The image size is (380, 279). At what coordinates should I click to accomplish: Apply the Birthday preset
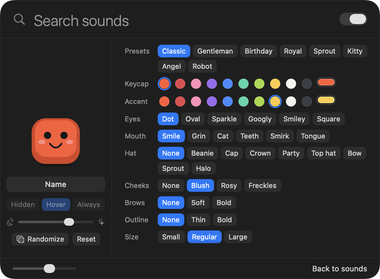pos(258,51)
